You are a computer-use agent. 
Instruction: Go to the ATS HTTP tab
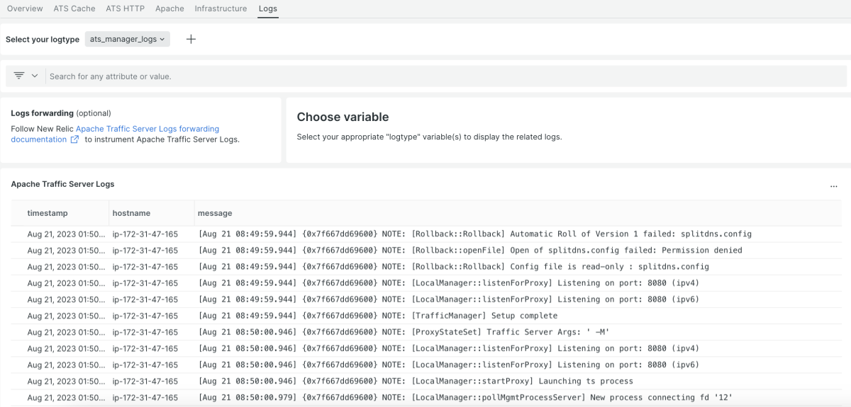(125, 8)
